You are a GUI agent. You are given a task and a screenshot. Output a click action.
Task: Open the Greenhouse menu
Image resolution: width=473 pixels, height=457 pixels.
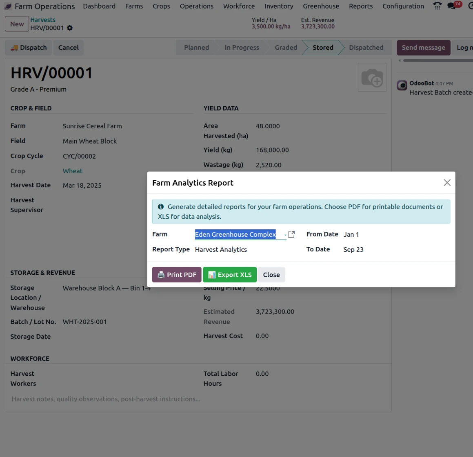click(x=321, y=6)
